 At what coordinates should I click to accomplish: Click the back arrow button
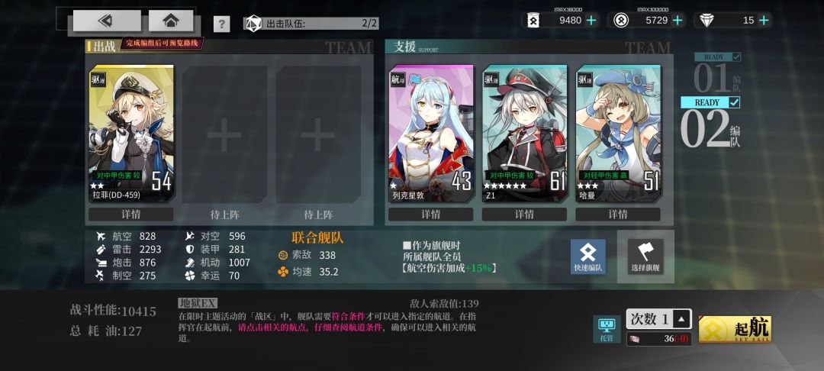coord(107,21)
